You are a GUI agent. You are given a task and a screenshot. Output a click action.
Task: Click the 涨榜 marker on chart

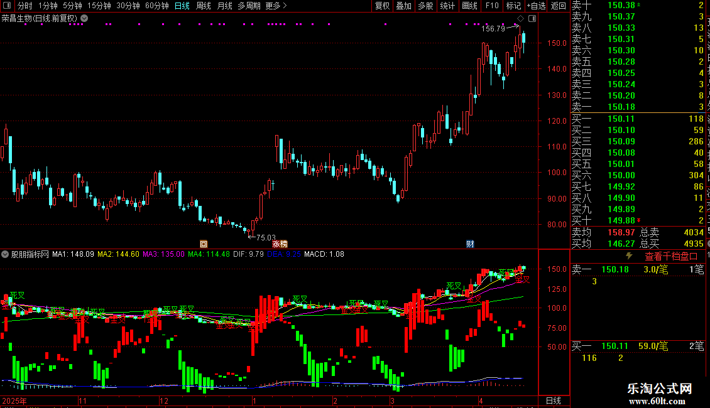[x=280, y=244]
